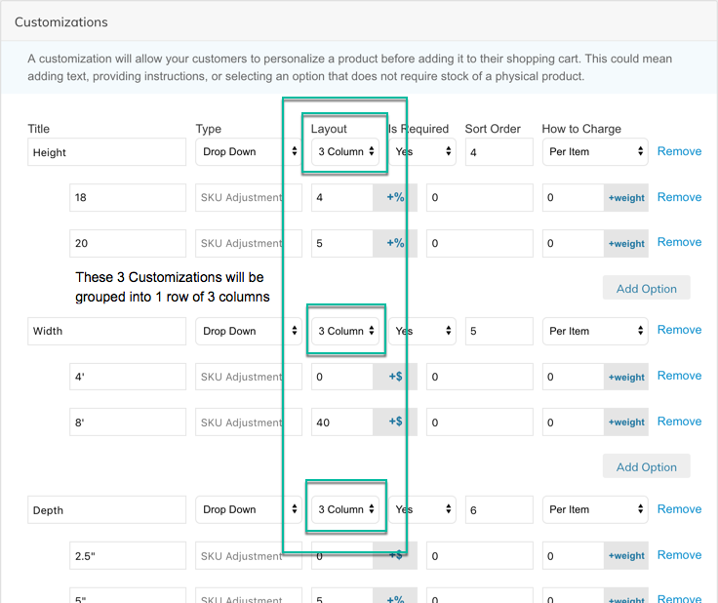Click +weight button for option 2.5"
Screen dimensions: 718x603
(626, 556)
